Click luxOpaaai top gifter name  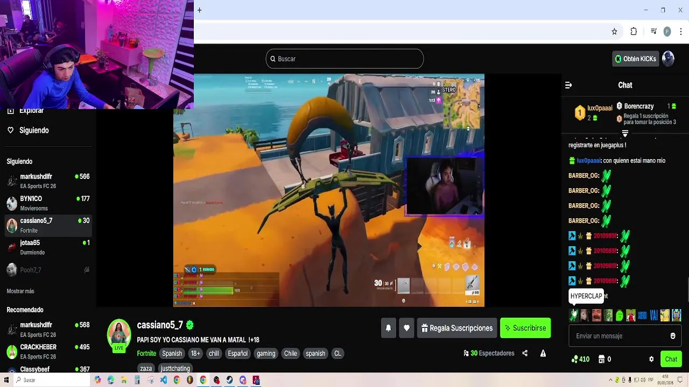(600, 108)
